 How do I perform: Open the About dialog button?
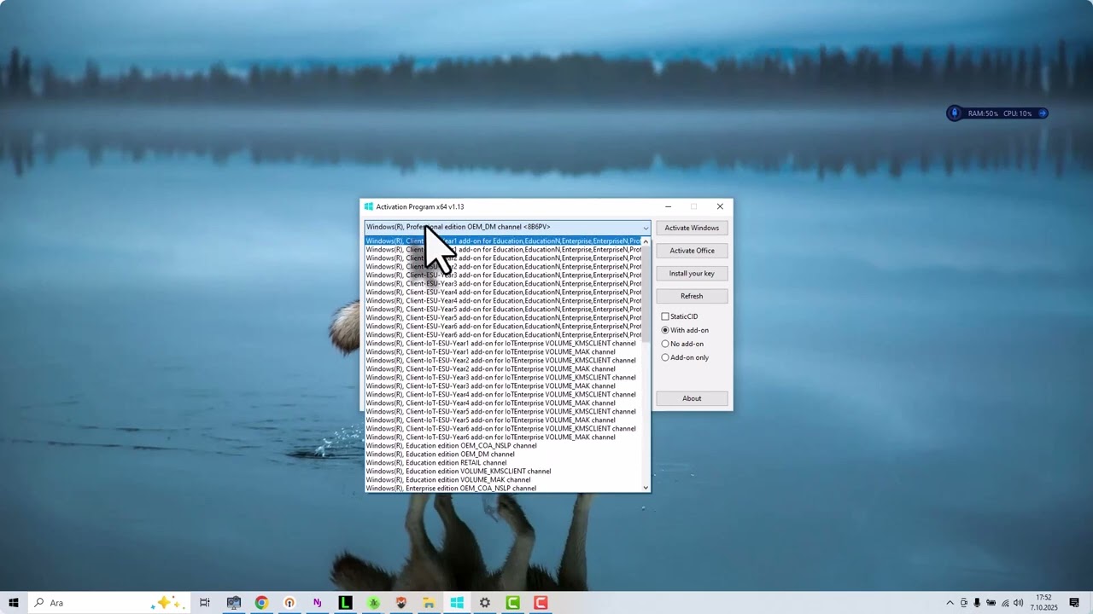(692, 398)
